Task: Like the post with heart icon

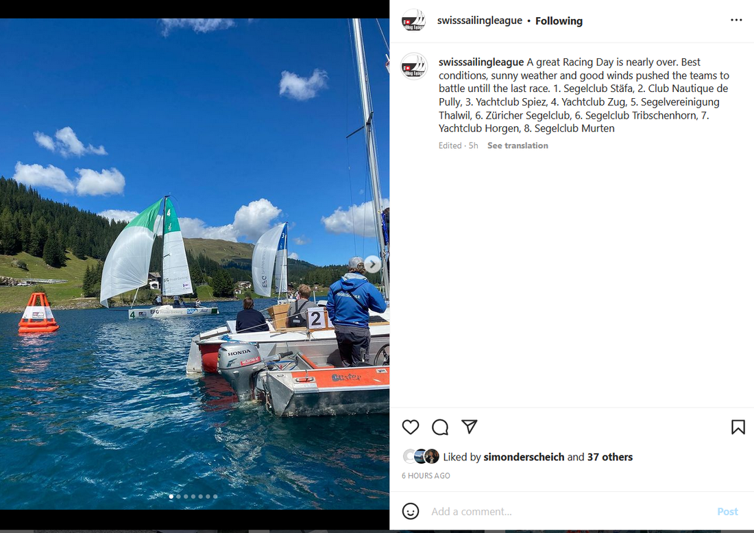Action: click(x=410, y=427)
